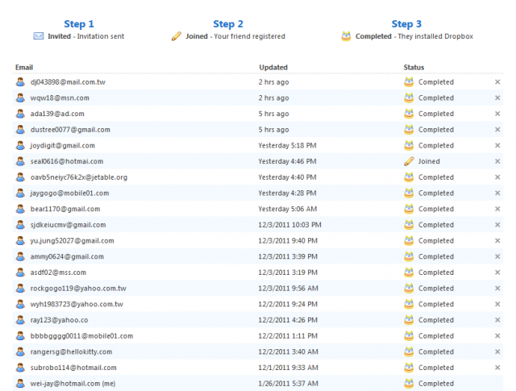516x391 pixels.
Task: Click the user icon beside asdf02@mss.com
Action: click(x=20, y=272)
